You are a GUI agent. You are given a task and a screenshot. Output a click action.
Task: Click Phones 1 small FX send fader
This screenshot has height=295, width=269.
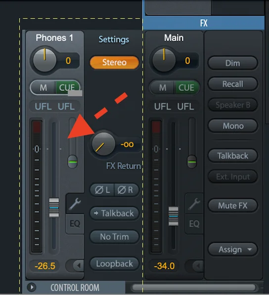coord(73,162)
